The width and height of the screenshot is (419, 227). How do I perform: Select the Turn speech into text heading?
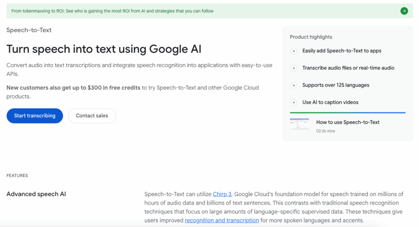coord(104,49)
